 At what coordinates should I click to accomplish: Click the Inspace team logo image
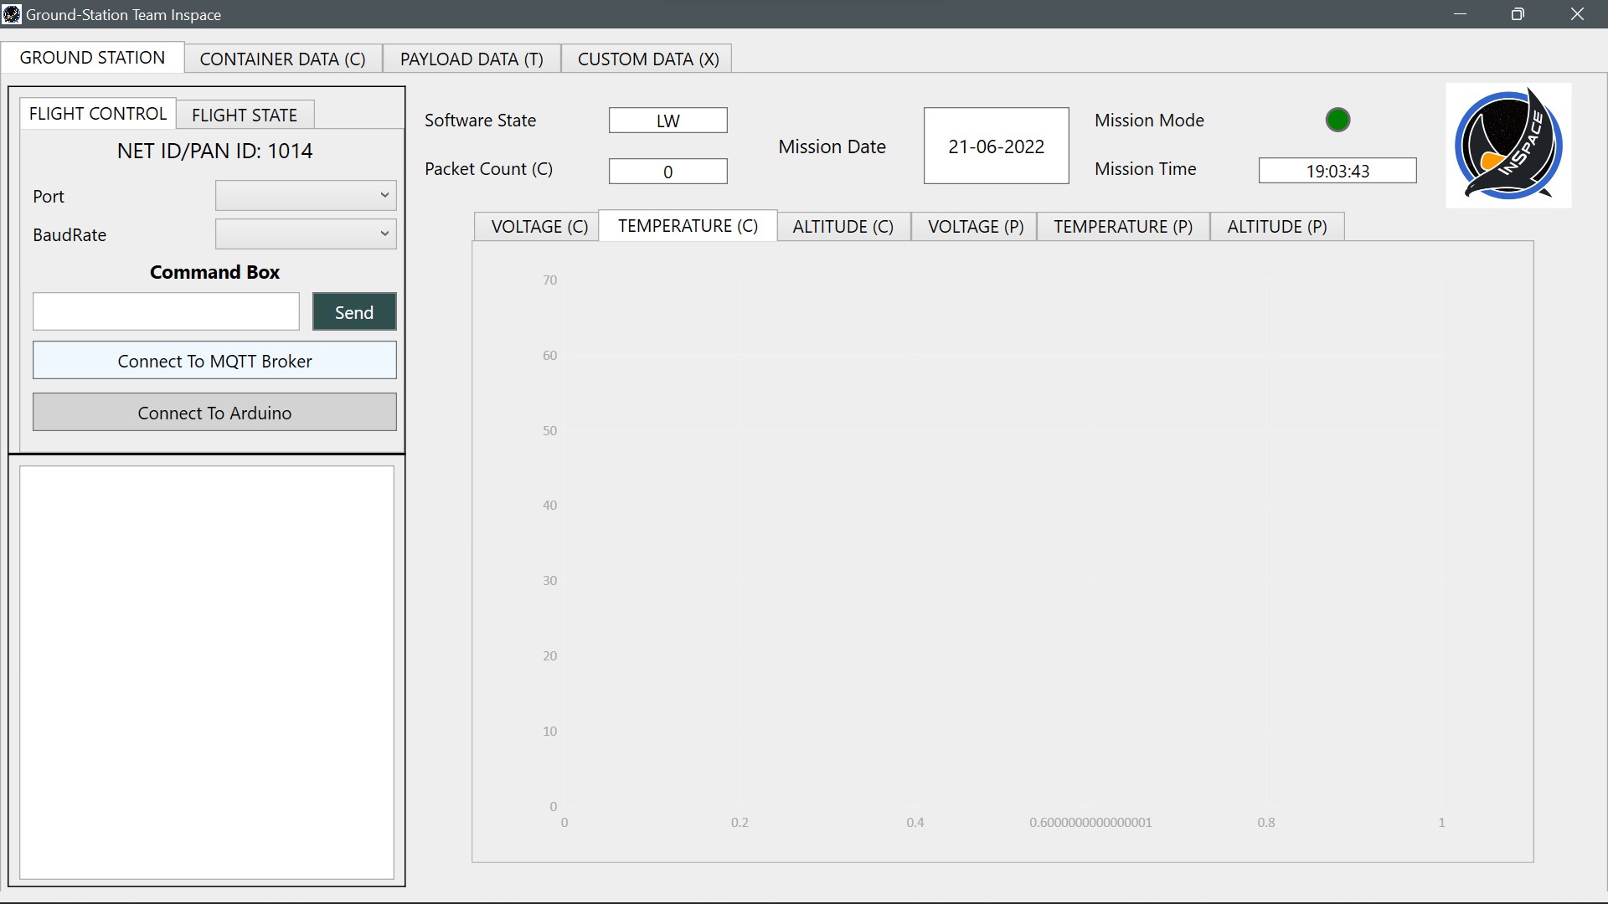click(1508, 145)
